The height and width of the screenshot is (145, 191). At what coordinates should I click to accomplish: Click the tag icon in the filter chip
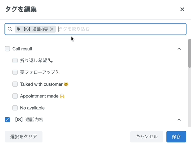19,29
